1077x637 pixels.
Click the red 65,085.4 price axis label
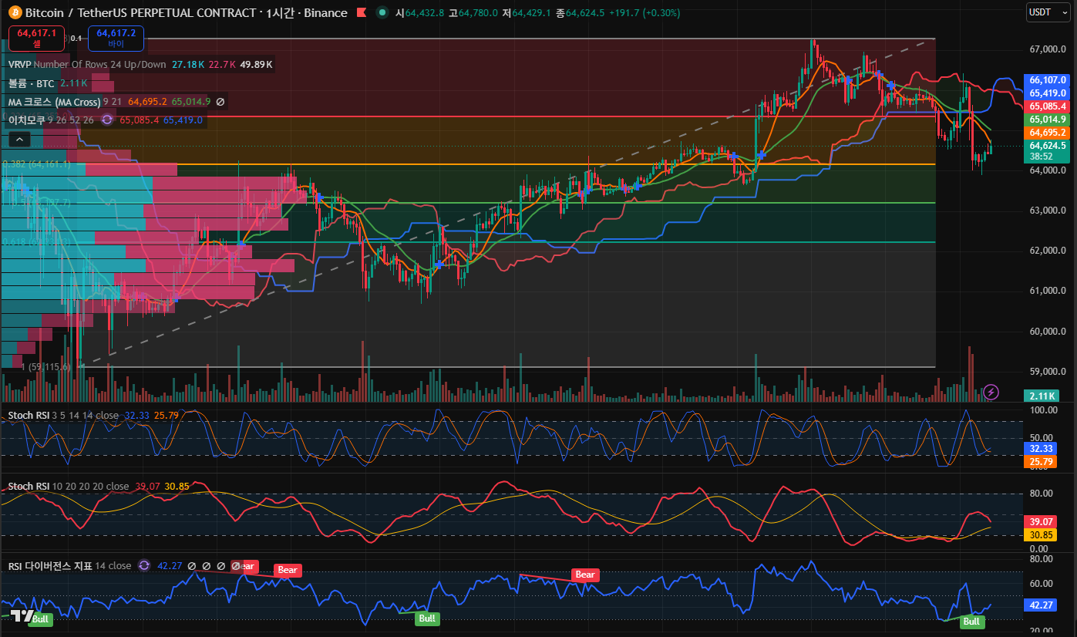click(x=1048, y=106)
